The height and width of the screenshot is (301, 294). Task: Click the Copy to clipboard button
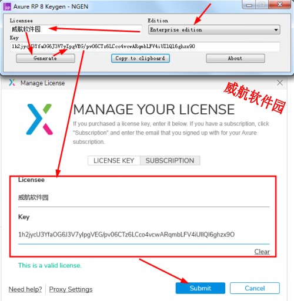pyautogui.click(x=141, y=58)
